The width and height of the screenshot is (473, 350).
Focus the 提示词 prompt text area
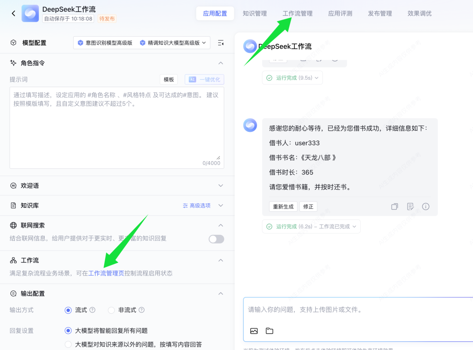tap(117, 127)
